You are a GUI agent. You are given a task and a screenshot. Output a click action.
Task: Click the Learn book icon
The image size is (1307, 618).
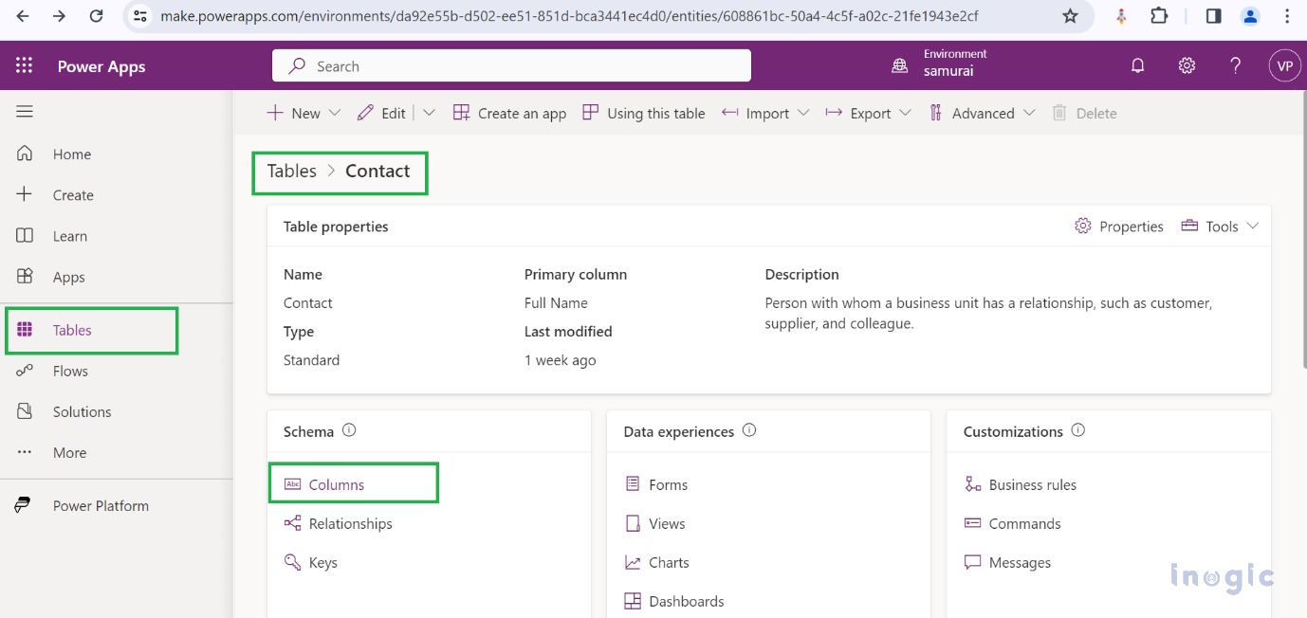[x=25, y=235]
